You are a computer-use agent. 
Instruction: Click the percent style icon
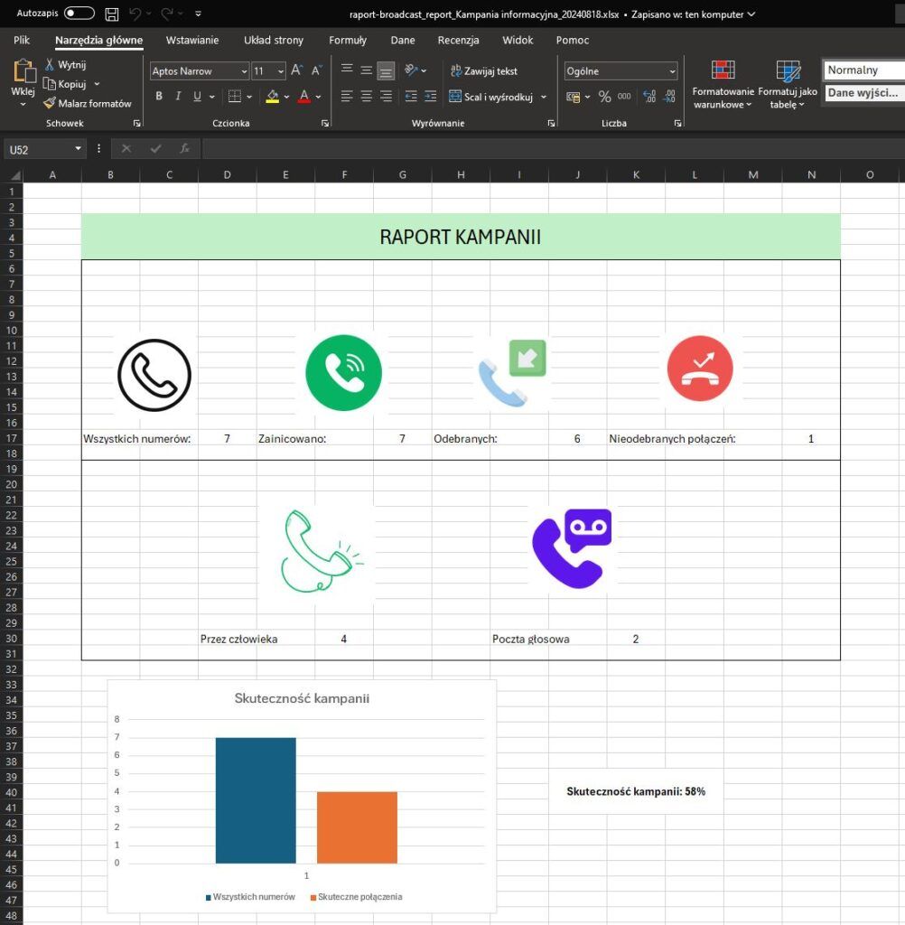pyautogui.click(x=605, y=97)
